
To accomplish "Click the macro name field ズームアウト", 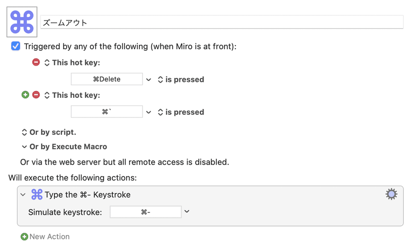I will [222, 23].
